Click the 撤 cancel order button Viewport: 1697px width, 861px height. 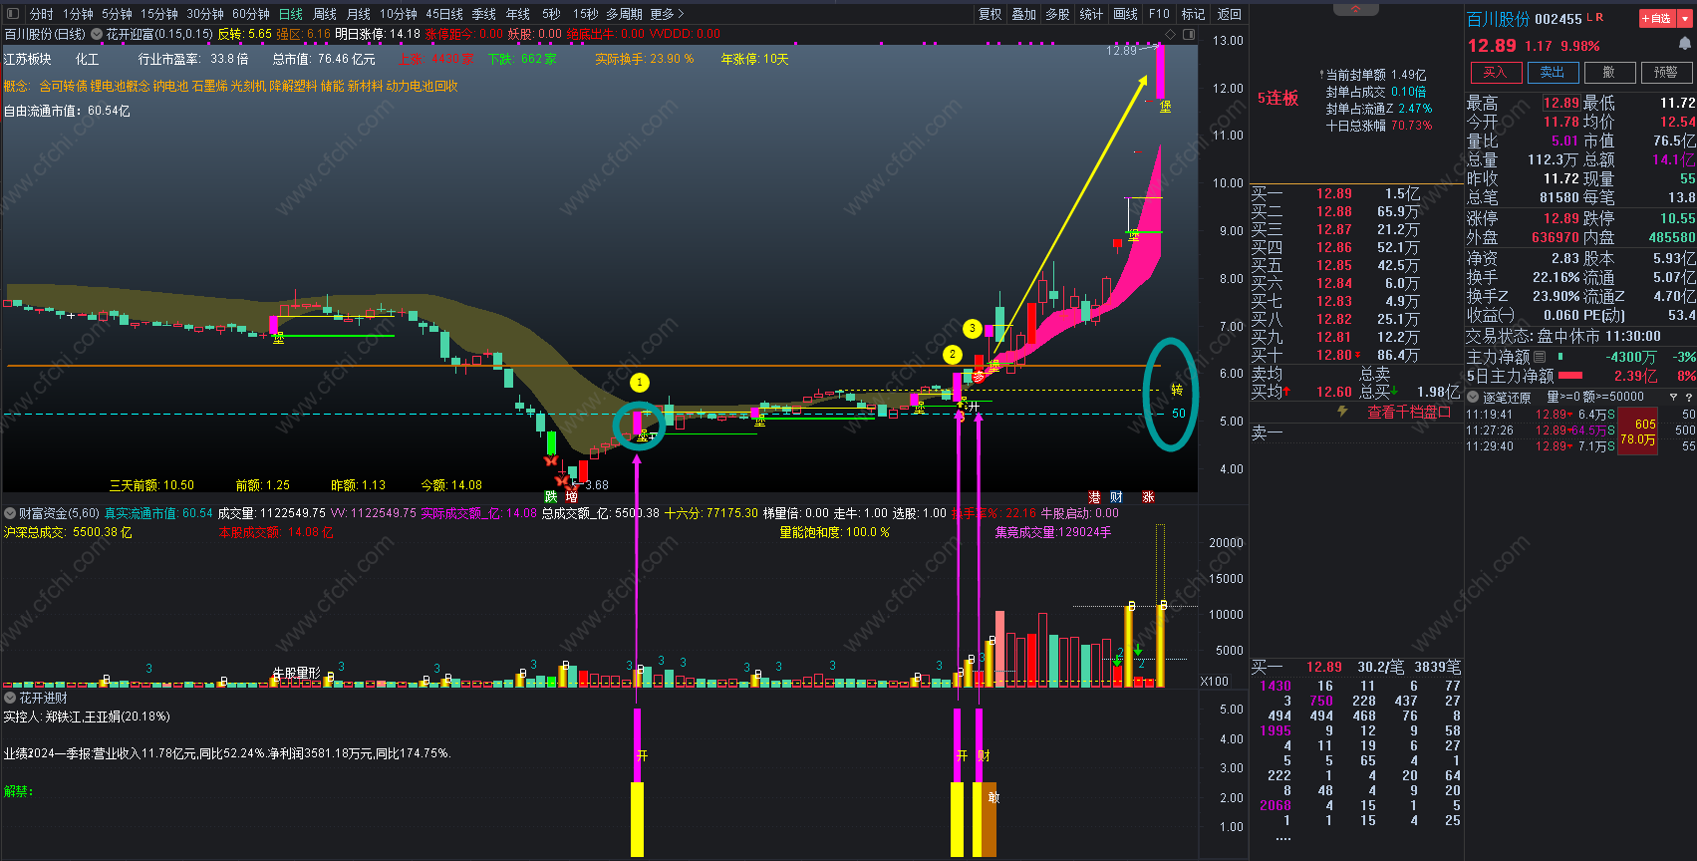(1609, 73)
